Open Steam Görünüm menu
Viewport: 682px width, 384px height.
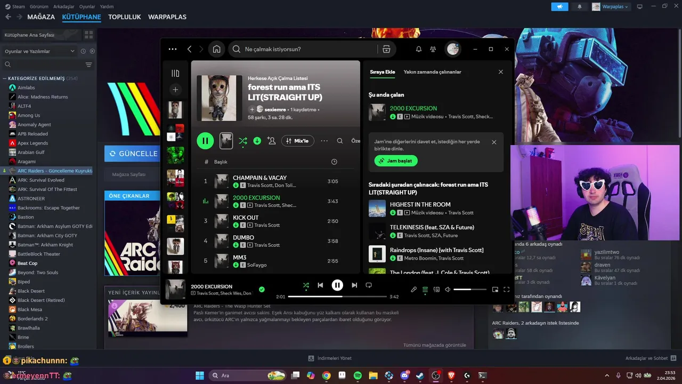[x=39, y=6]
